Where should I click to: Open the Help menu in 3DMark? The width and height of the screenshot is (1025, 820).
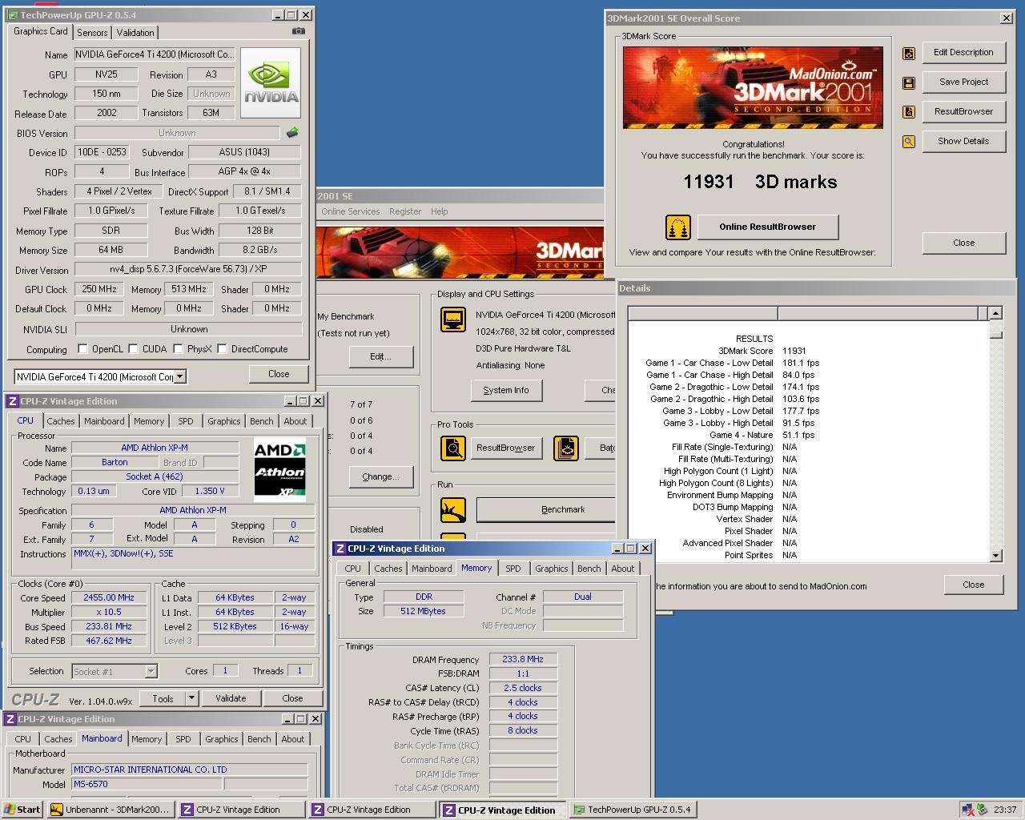coord(440,211)
